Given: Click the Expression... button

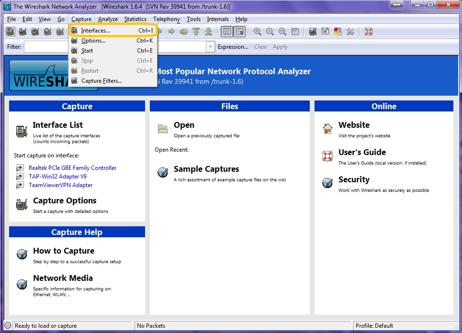Looking at the screenshot, I should 233,47.
